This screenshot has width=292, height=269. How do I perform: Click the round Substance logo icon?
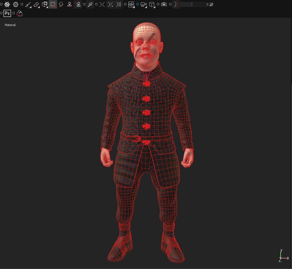(16, 4)
